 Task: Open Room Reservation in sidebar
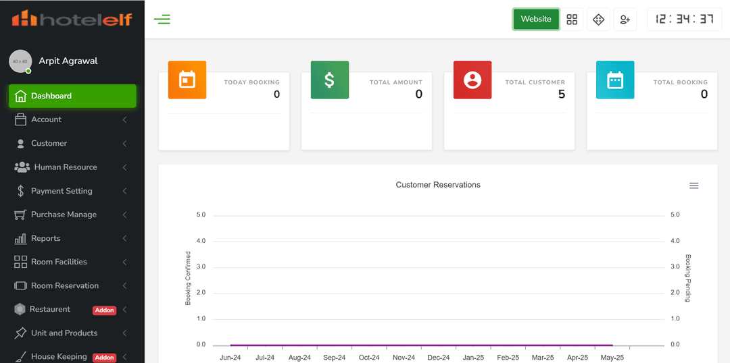[x=72, y=286]
